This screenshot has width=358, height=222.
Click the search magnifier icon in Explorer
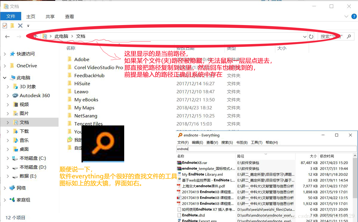point(349,36)
